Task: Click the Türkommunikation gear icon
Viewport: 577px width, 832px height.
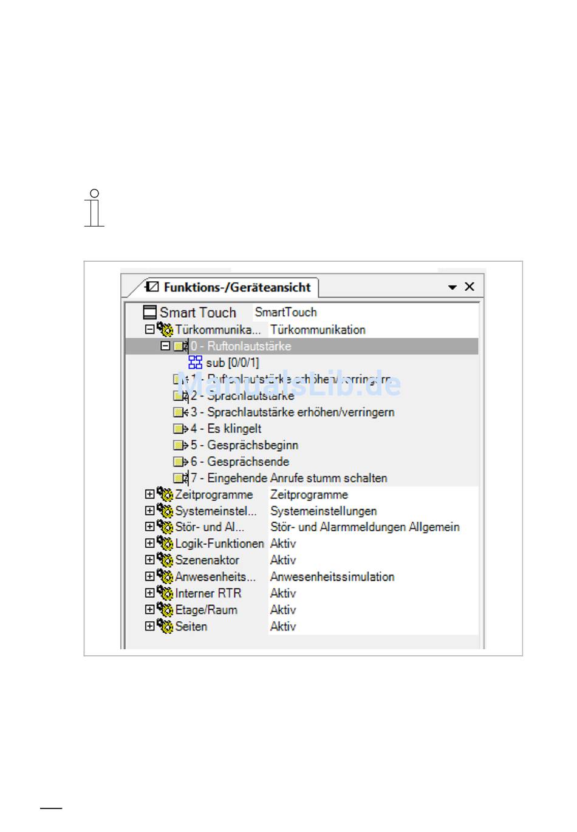Action: [165, 329]
